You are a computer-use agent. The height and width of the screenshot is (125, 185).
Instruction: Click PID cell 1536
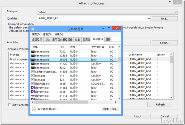tap(63, 84)
